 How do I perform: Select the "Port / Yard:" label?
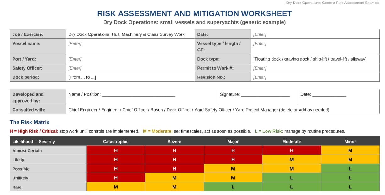coord(38,59)
